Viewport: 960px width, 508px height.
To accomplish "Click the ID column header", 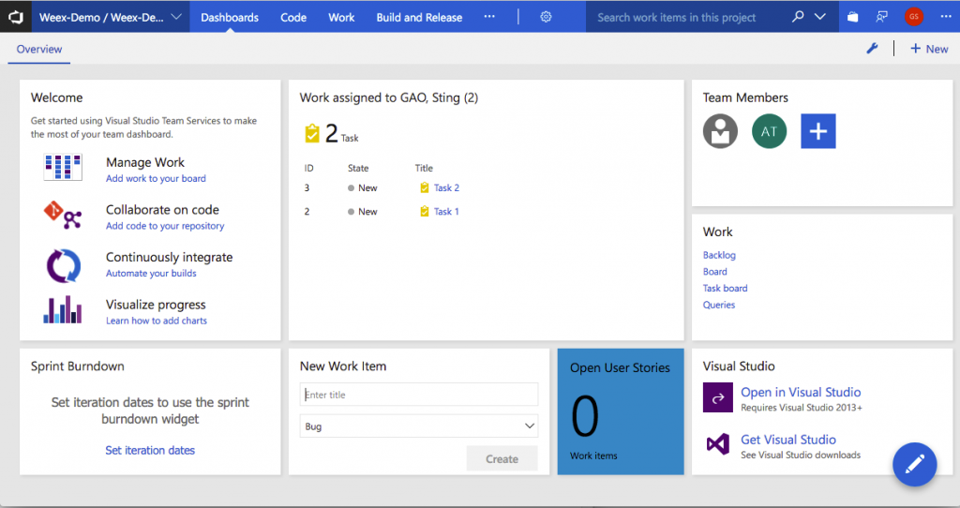I will coord(308,168).
